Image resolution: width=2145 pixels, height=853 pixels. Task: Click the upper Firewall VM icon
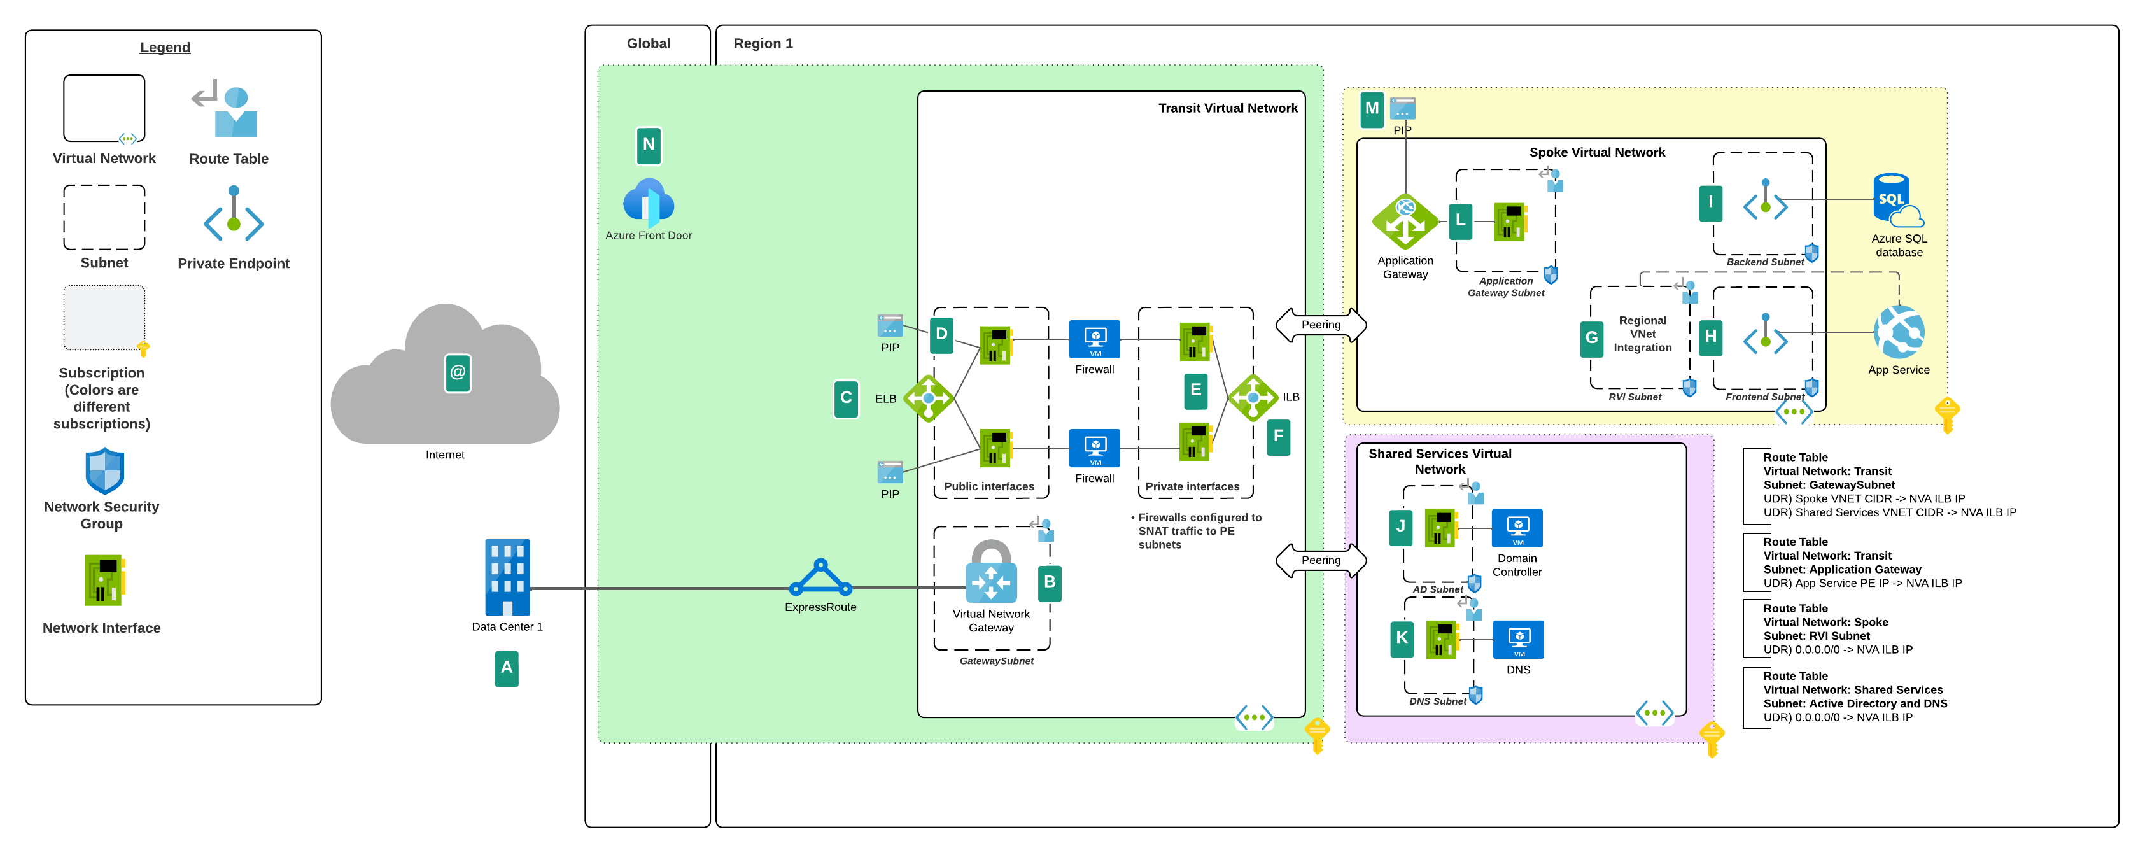[x=1094, y=340]
